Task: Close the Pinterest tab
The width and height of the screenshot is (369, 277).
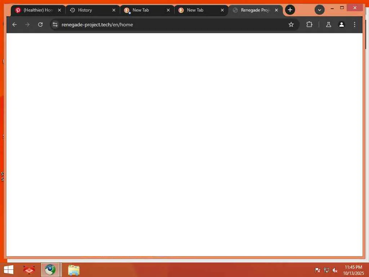Action: 59,10
